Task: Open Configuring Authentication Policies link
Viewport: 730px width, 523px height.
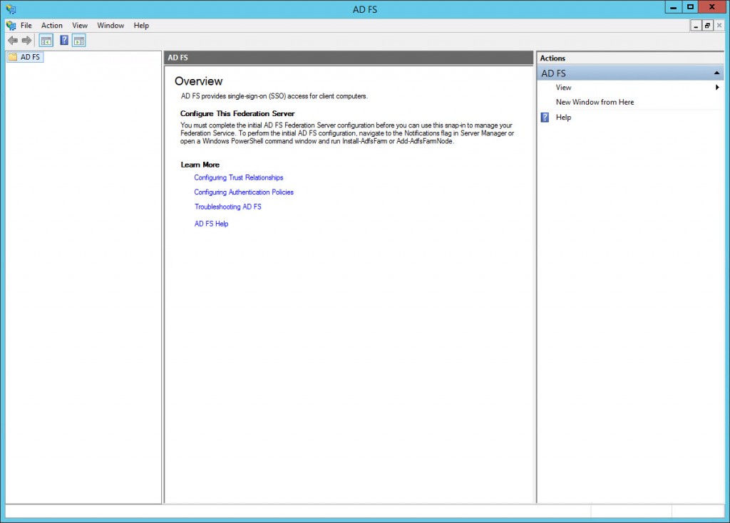Action: click(x=244, y=192)
